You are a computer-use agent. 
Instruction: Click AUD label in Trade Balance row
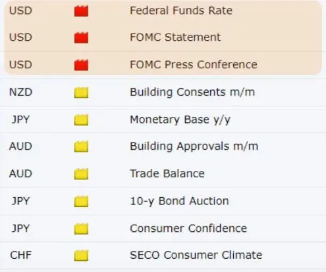20,173
